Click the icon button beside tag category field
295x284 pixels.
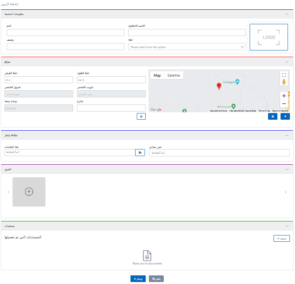[x=140, y=153]
